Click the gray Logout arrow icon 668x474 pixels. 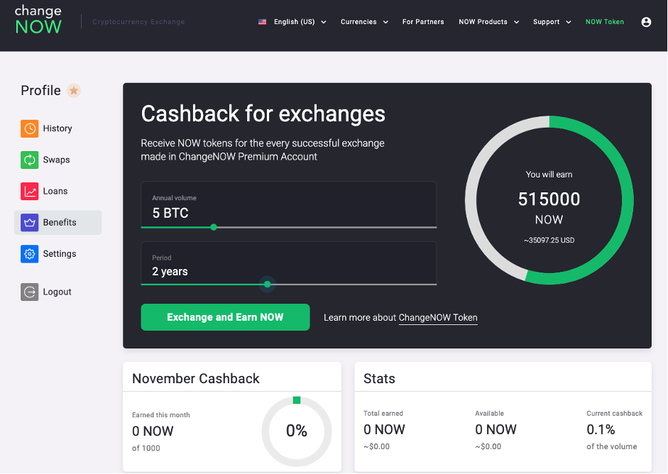[x=29, y=292]
